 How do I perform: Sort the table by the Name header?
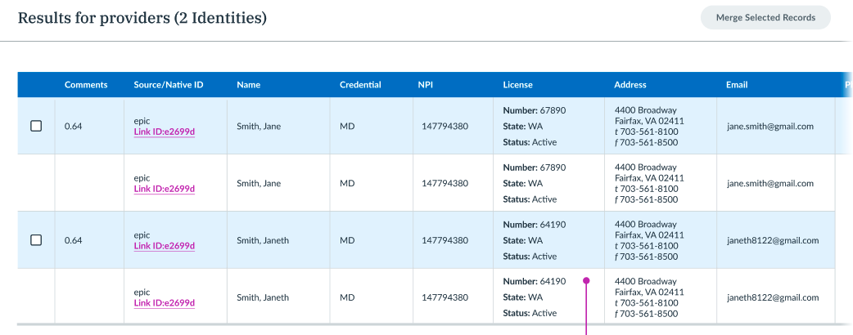[248, 85]
